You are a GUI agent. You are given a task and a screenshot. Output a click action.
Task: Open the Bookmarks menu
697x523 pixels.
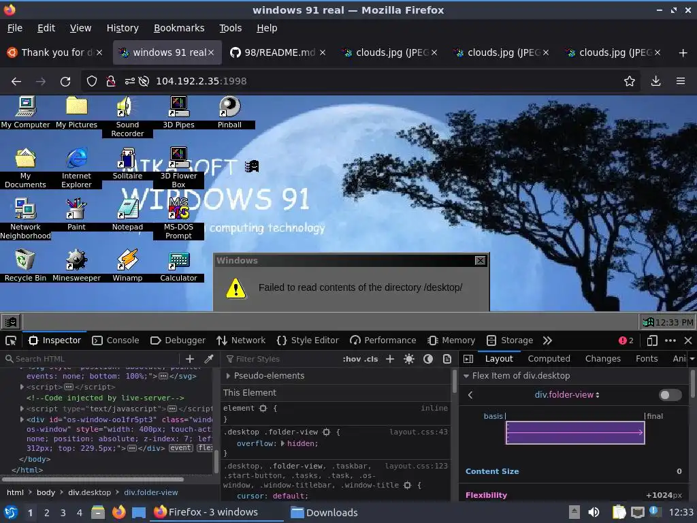click(x=179, y=28)
